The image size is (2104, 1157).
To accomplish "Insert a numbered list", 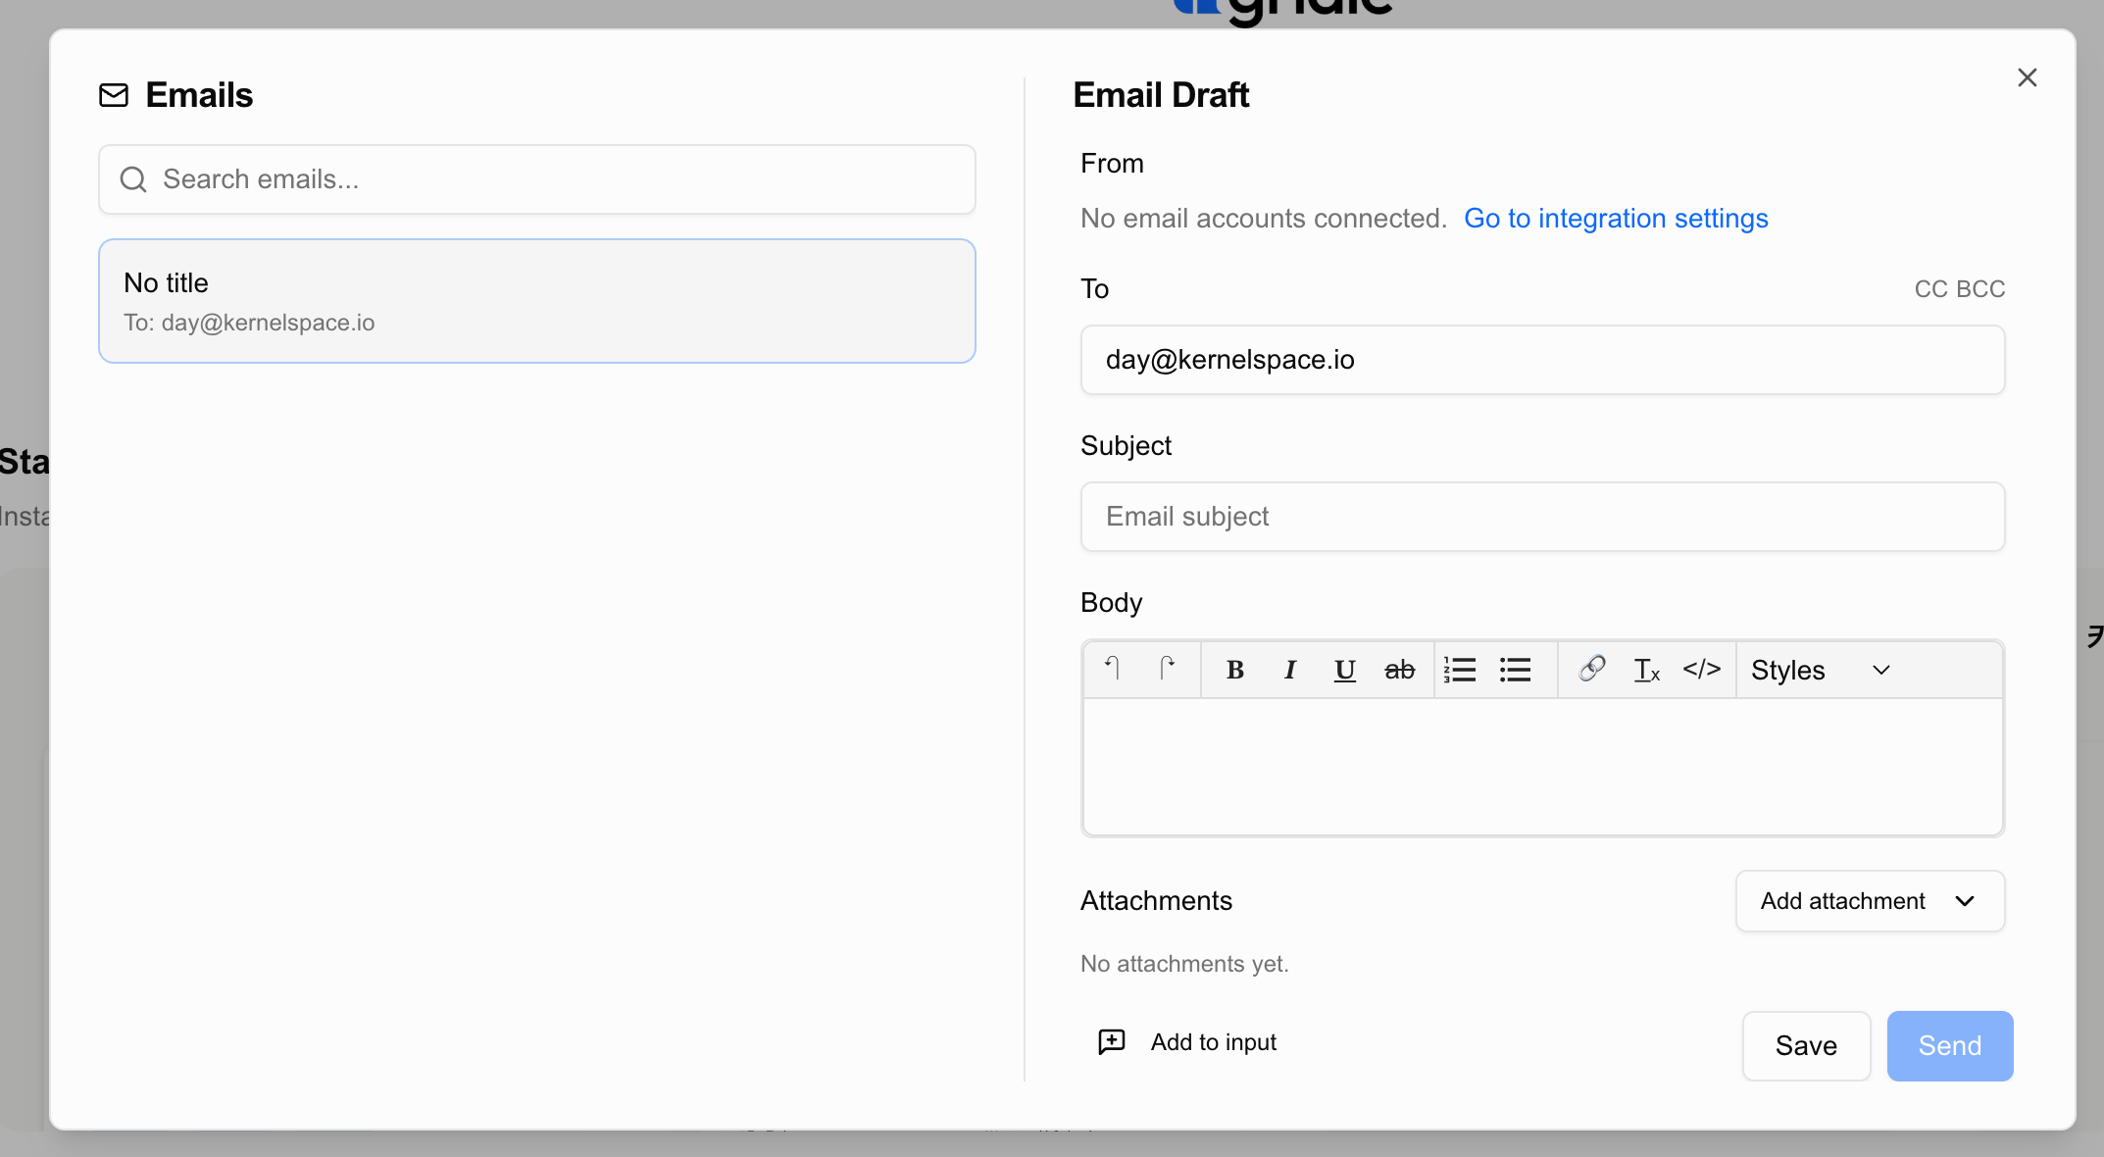I will click(x=1460, y=670).
